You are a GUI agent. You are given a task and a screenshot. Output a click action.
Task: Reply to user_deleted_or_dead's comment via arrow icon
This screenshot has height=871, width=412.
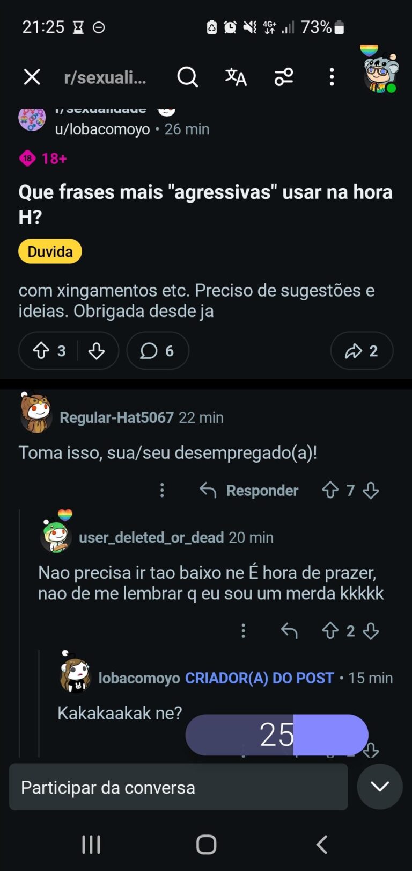(289, 630)
